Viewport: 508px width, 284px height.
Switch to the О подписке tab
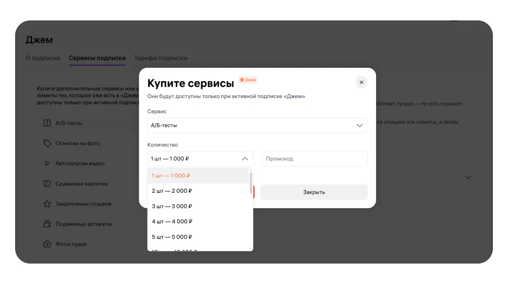click(x=43, y=58)
